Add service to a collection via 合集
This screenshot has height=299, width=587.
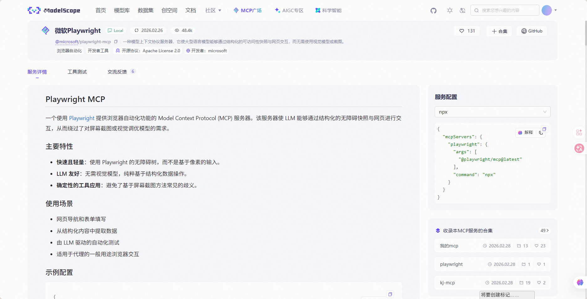pyautogui.click(x=499, y=31)
